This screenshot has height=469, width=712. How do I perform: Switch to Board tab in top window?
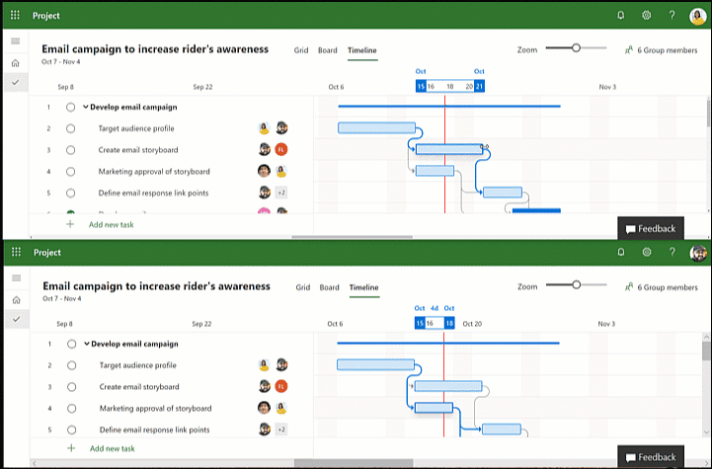pyautogui.click(x=328, y=50)
